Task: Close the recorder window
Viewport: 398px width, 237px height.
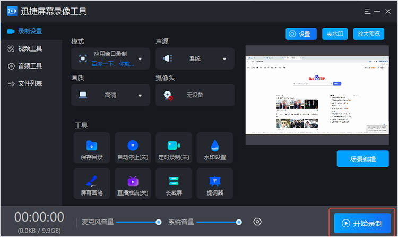Action: click(388, 11)
